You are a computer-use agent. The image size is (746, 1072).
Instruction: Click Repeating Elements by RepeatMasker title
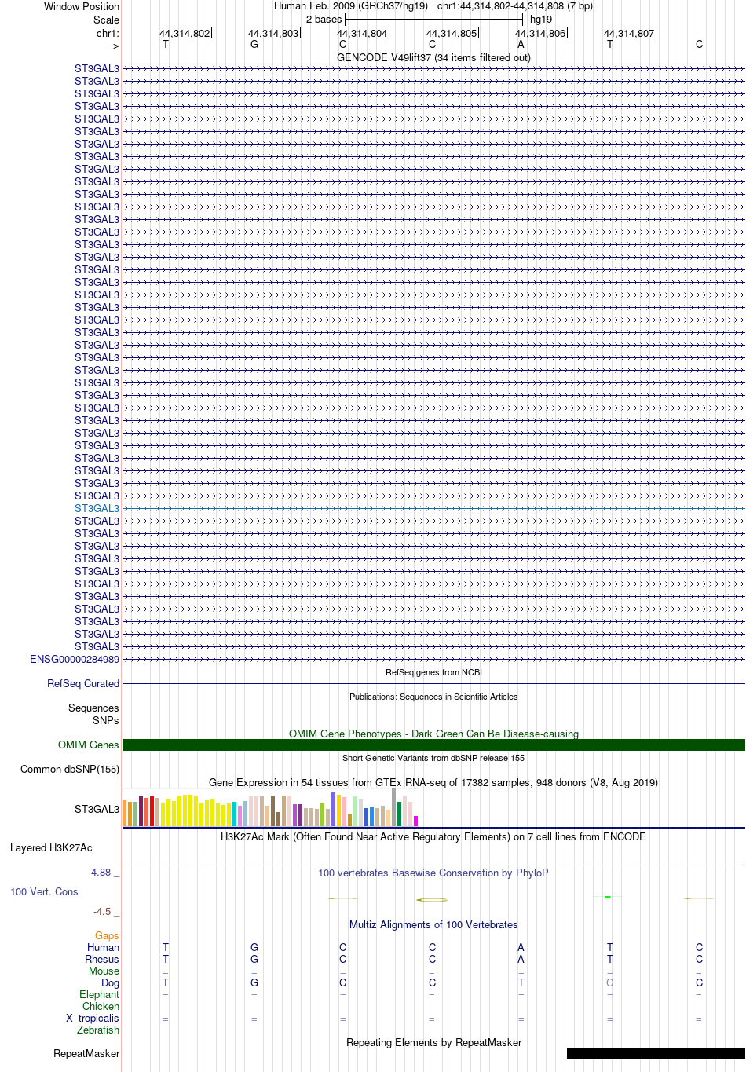433,1042
